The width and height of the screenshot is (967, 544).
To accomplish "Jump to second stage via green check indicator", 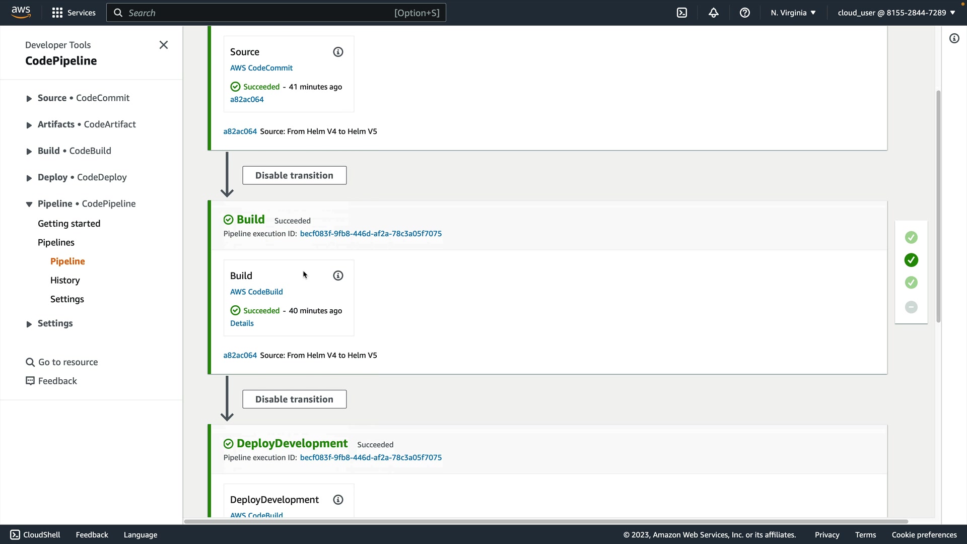I will (911, 260).
